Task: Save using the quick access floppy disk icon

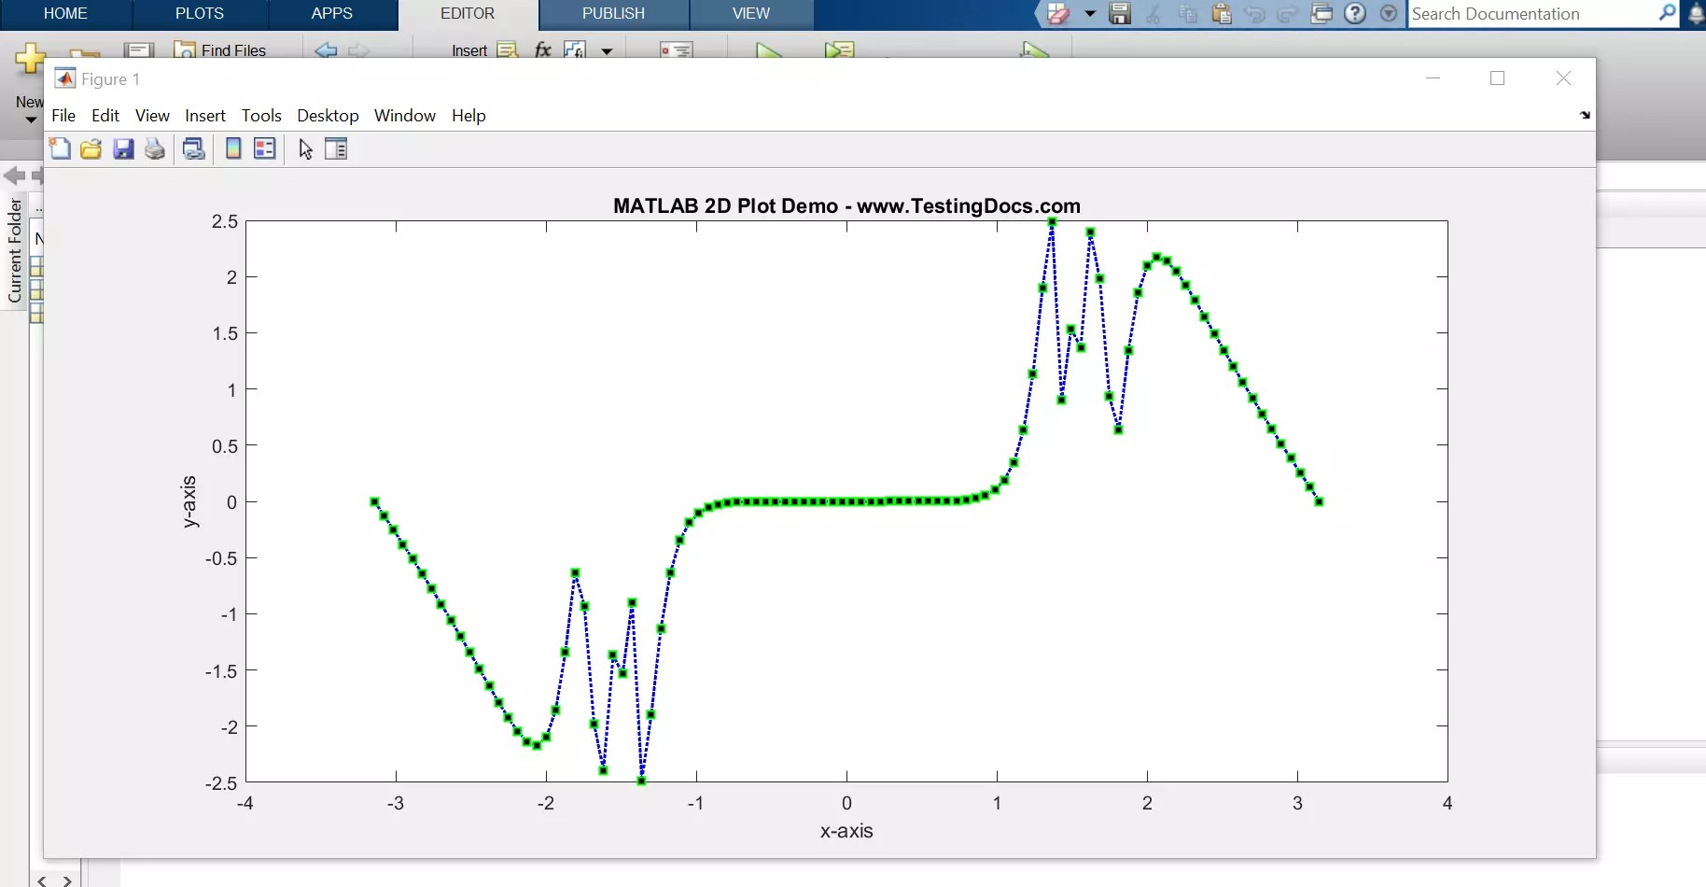Action: (1120, 14)
